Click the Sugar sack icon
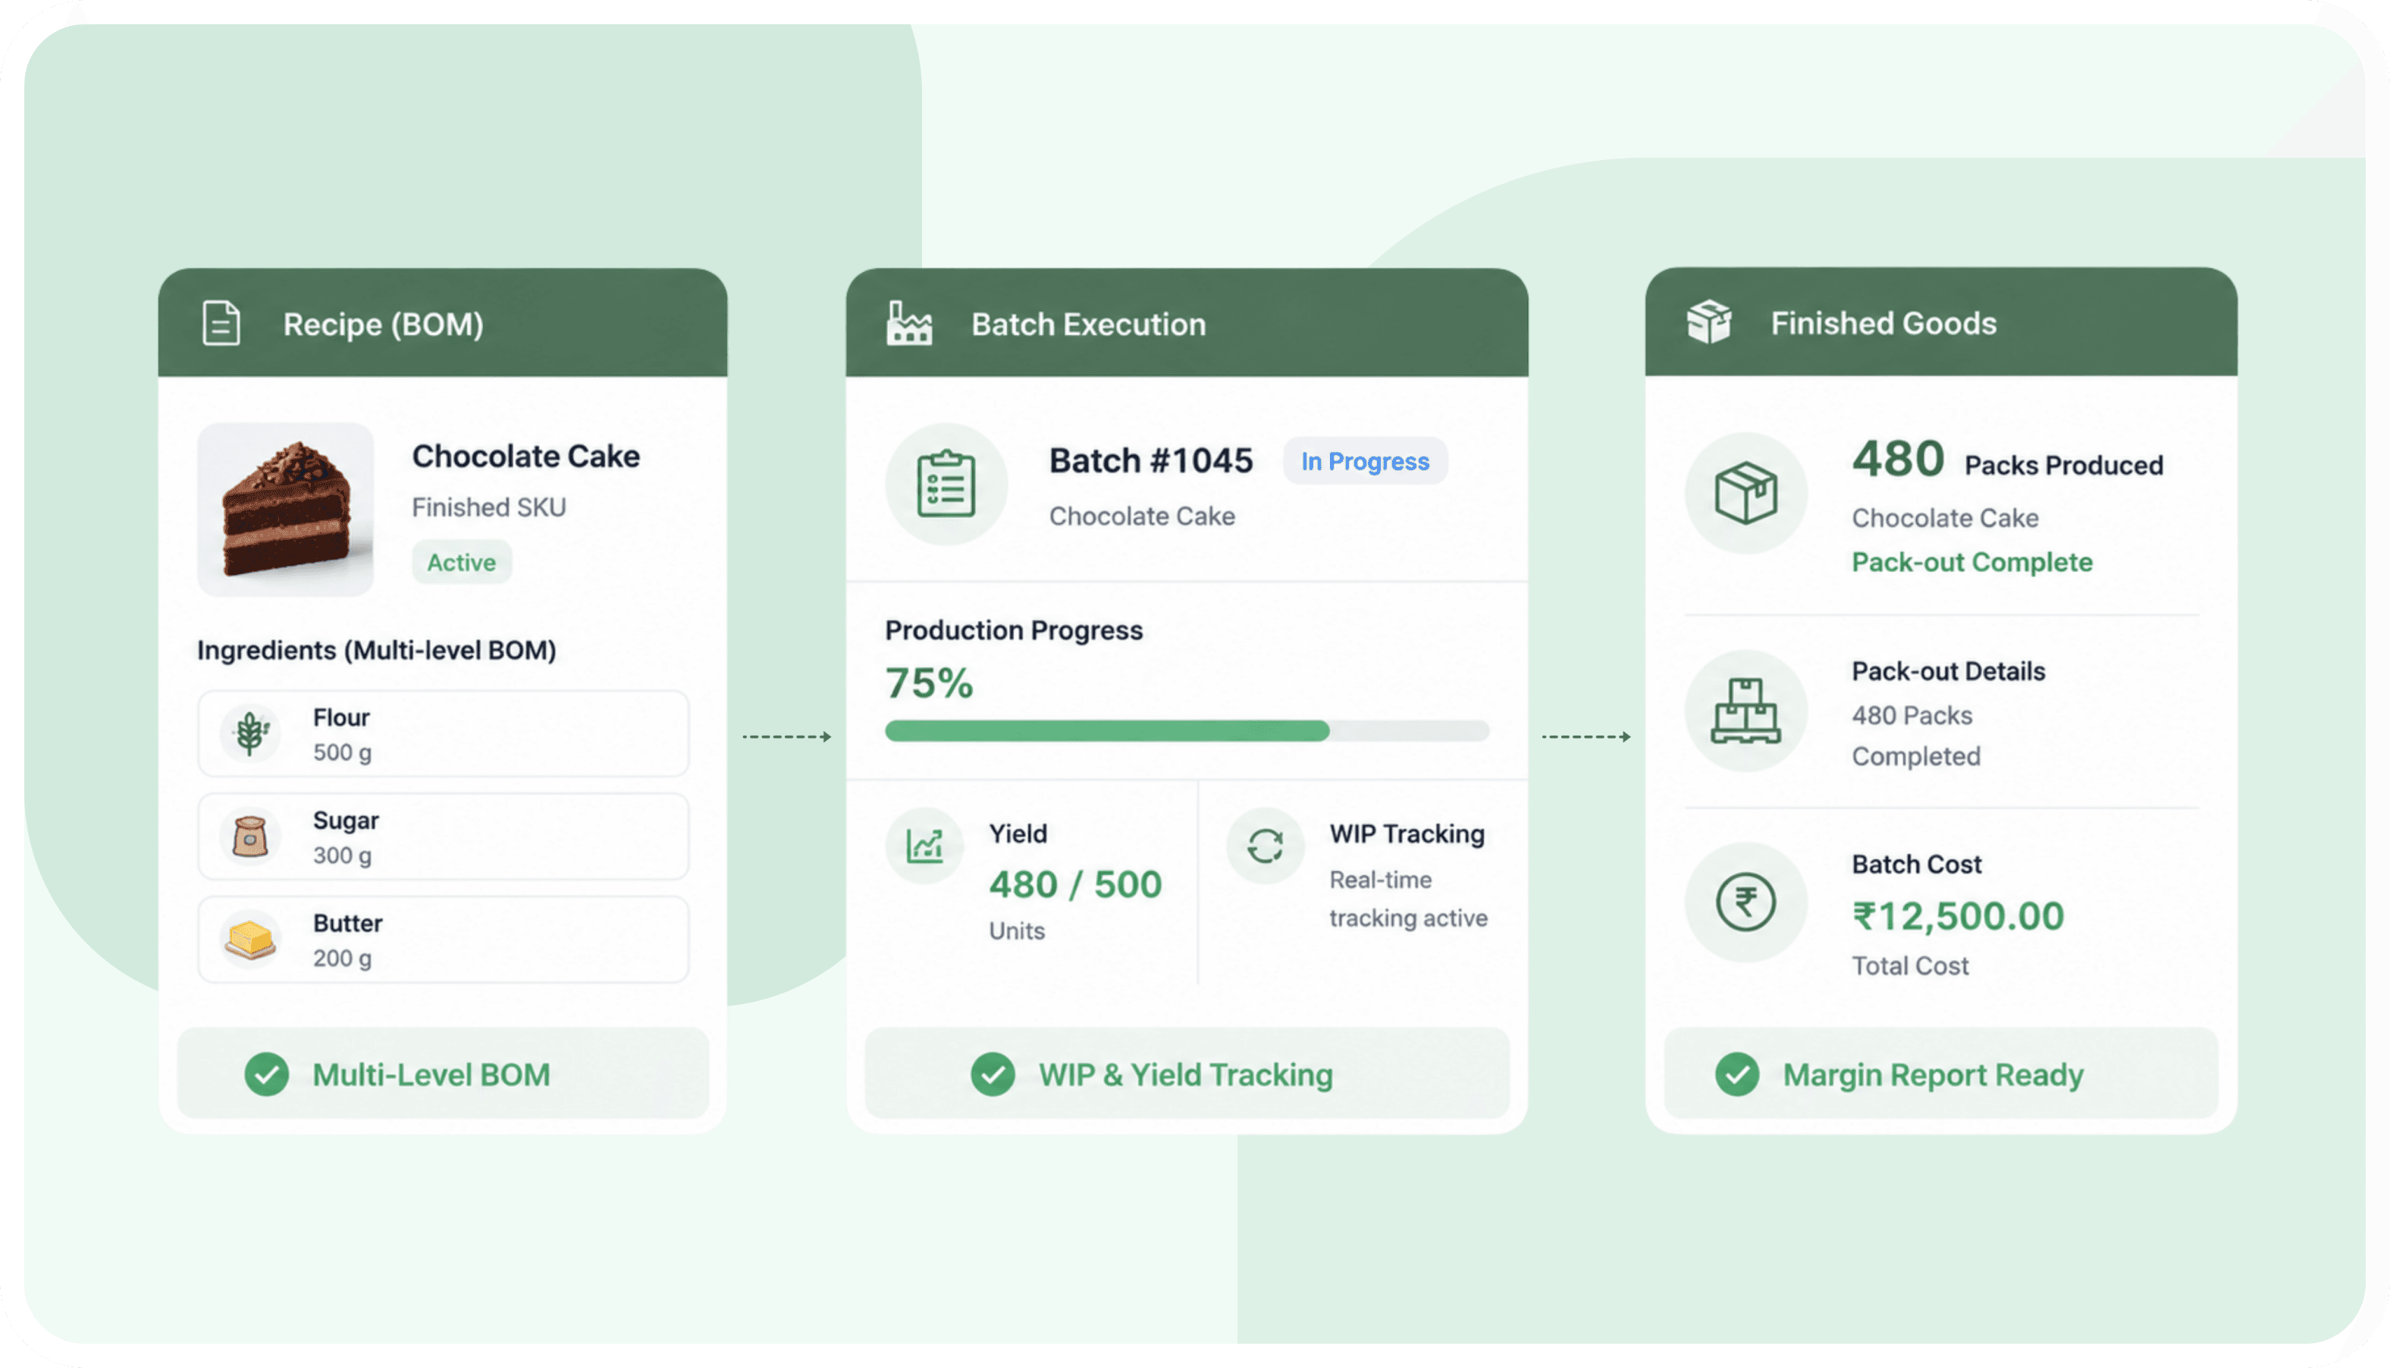 [x=250, y=836]
